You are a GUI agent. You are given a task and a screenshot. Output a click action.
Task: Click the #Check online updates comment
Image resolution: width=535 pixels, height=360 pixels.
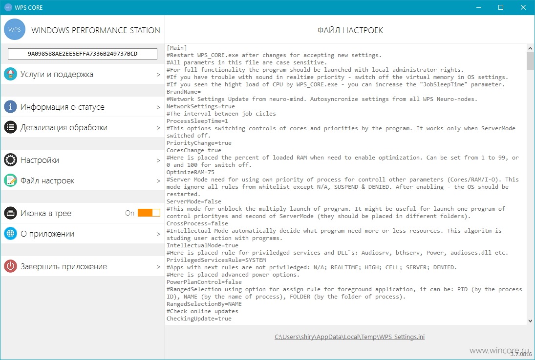point(202,311)
